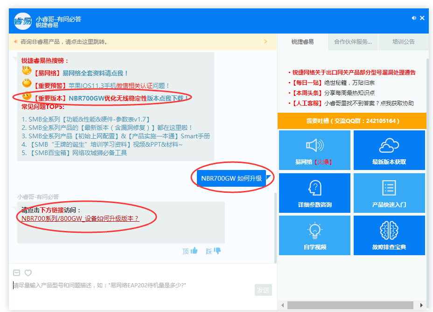This screenshot has height=312, width=433.
Task: Open SMB全系列 功能&性能&硬件-参数表v1.7 link
Action: pos(86,119)
